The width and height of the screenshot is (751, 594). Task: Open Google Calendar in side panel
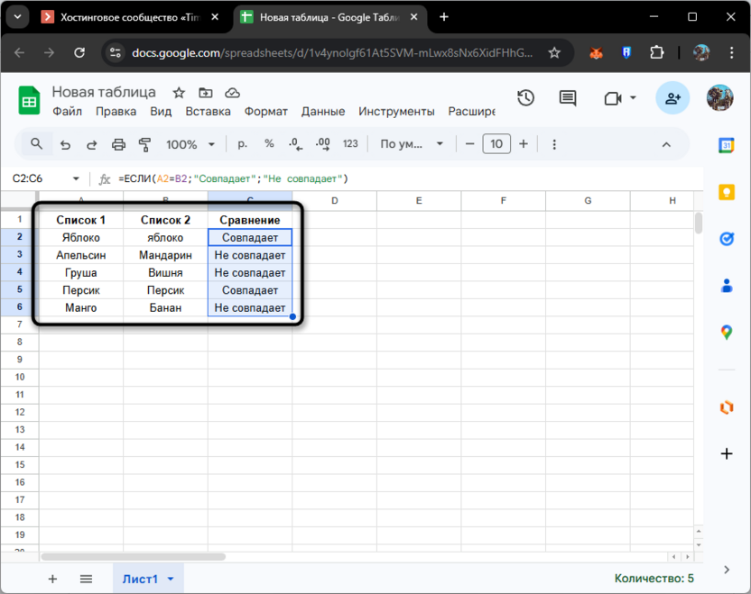click(x=727, y=145)
